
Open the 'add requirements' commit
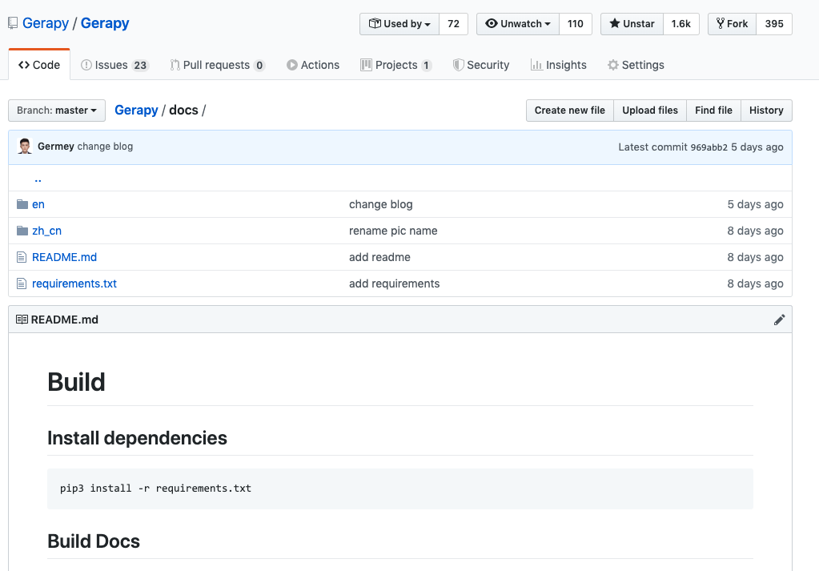(395, 283)
